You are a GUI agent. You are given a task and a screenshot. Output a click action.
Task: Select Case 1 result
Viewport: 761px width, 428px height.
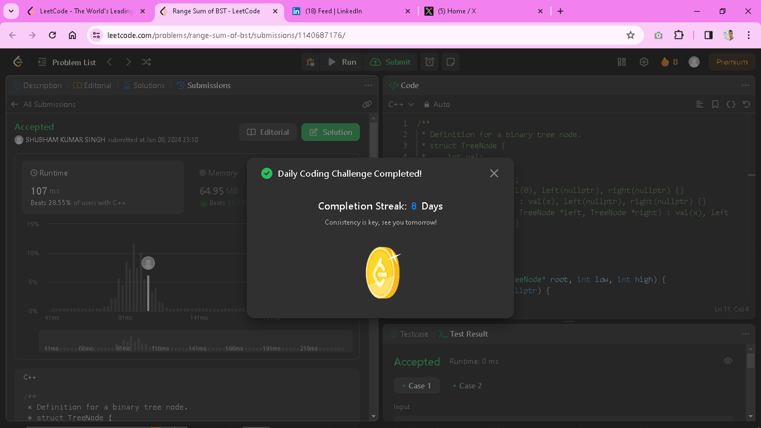[x=417, y=386]
